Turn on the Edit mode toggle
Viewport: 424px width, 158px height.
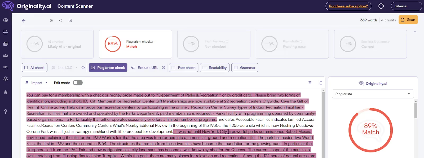click(78, 83)
